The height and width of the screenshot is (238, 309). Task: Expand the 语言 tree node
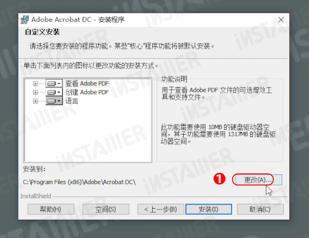(x=35, y=101)
